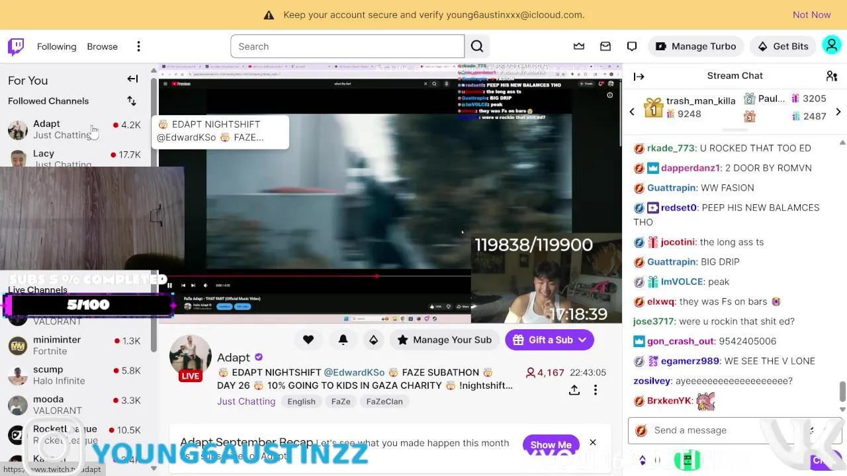This screenshot has height=476, width=847.
Task: Collapse the For You sidebar
Action: [132, 79]
